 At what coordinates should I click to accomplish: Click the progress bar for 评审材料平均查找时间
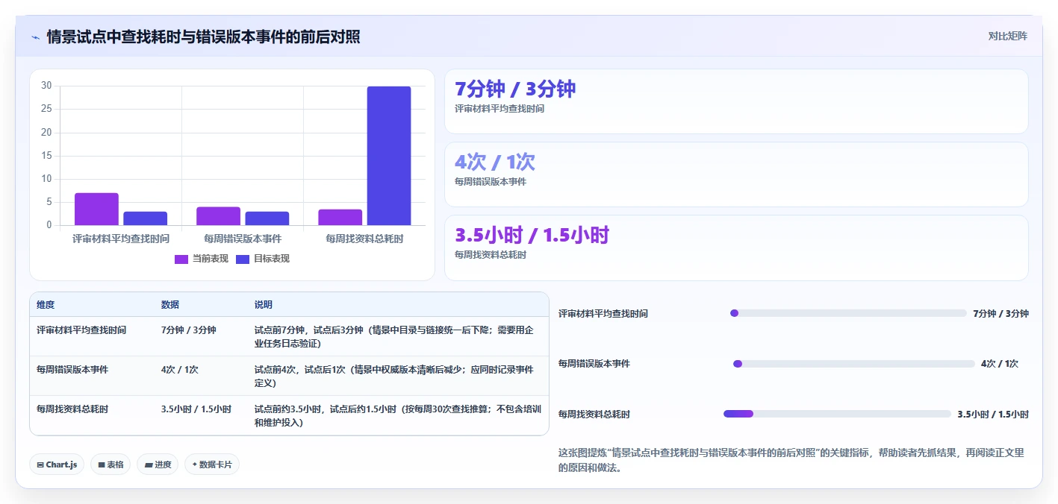(x=848, y=313)
